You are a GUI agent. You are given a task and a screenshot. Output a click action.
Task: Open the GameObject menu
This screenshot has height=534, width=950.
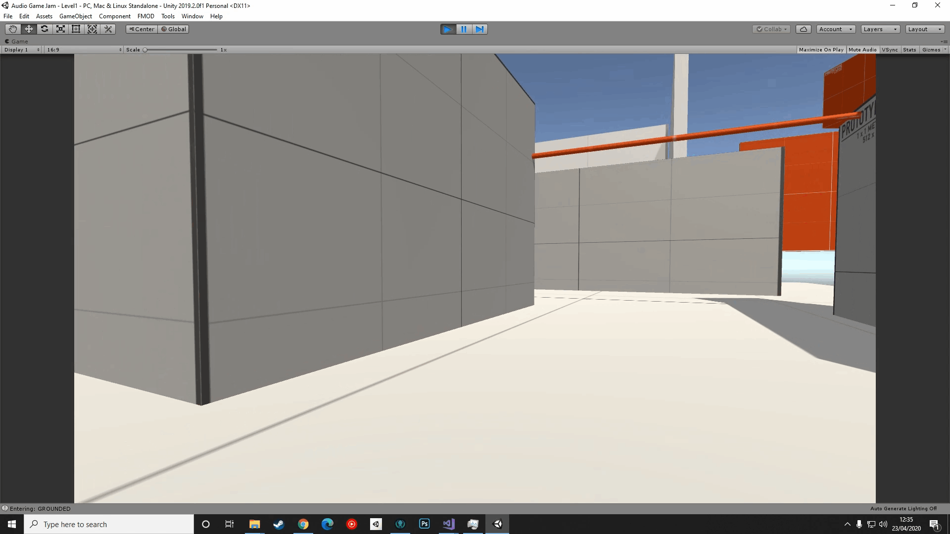tap(75, 16)
